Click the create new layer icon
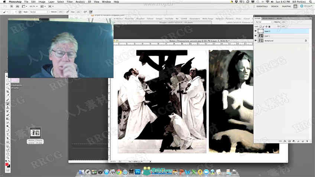Screen dimensions: 315x177 (x=303, y=141)
